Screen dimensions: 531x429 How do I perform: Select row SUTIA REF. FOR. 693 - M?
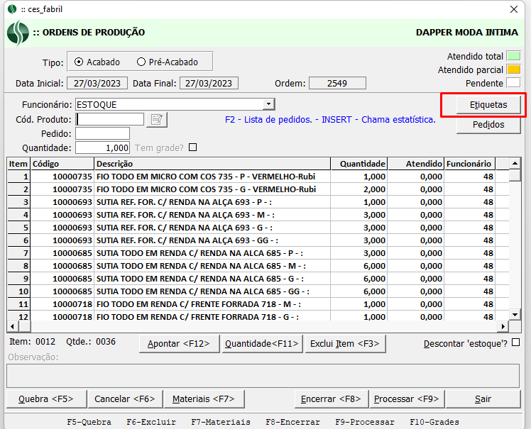(258, 215)
